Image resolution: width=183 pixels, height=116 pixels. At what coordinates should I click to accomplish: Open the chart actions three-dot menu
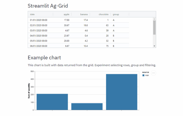point(153,73)
